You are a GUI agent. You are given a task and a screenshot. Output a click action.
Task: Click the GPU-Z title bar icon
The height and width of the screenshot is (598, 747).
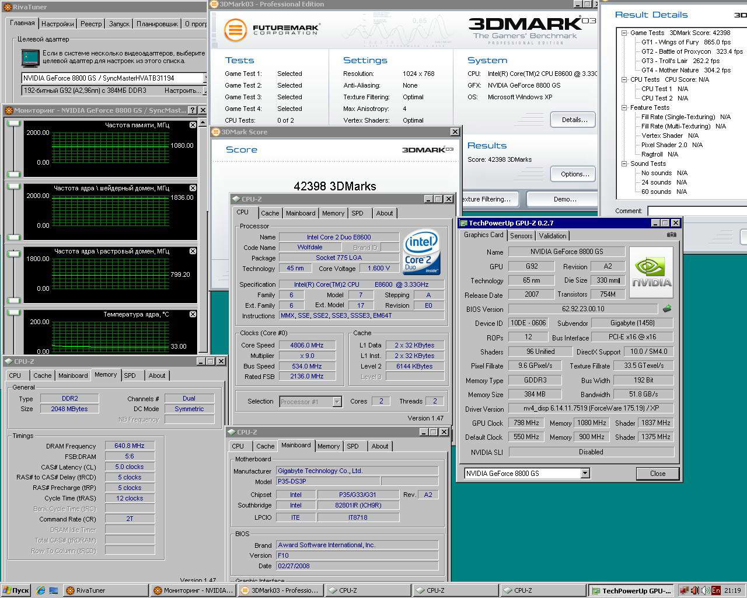[x=463, y=223]
